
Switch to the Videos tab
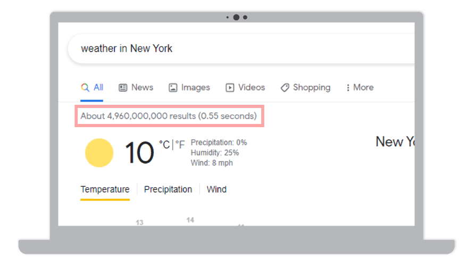coord(245,87)
